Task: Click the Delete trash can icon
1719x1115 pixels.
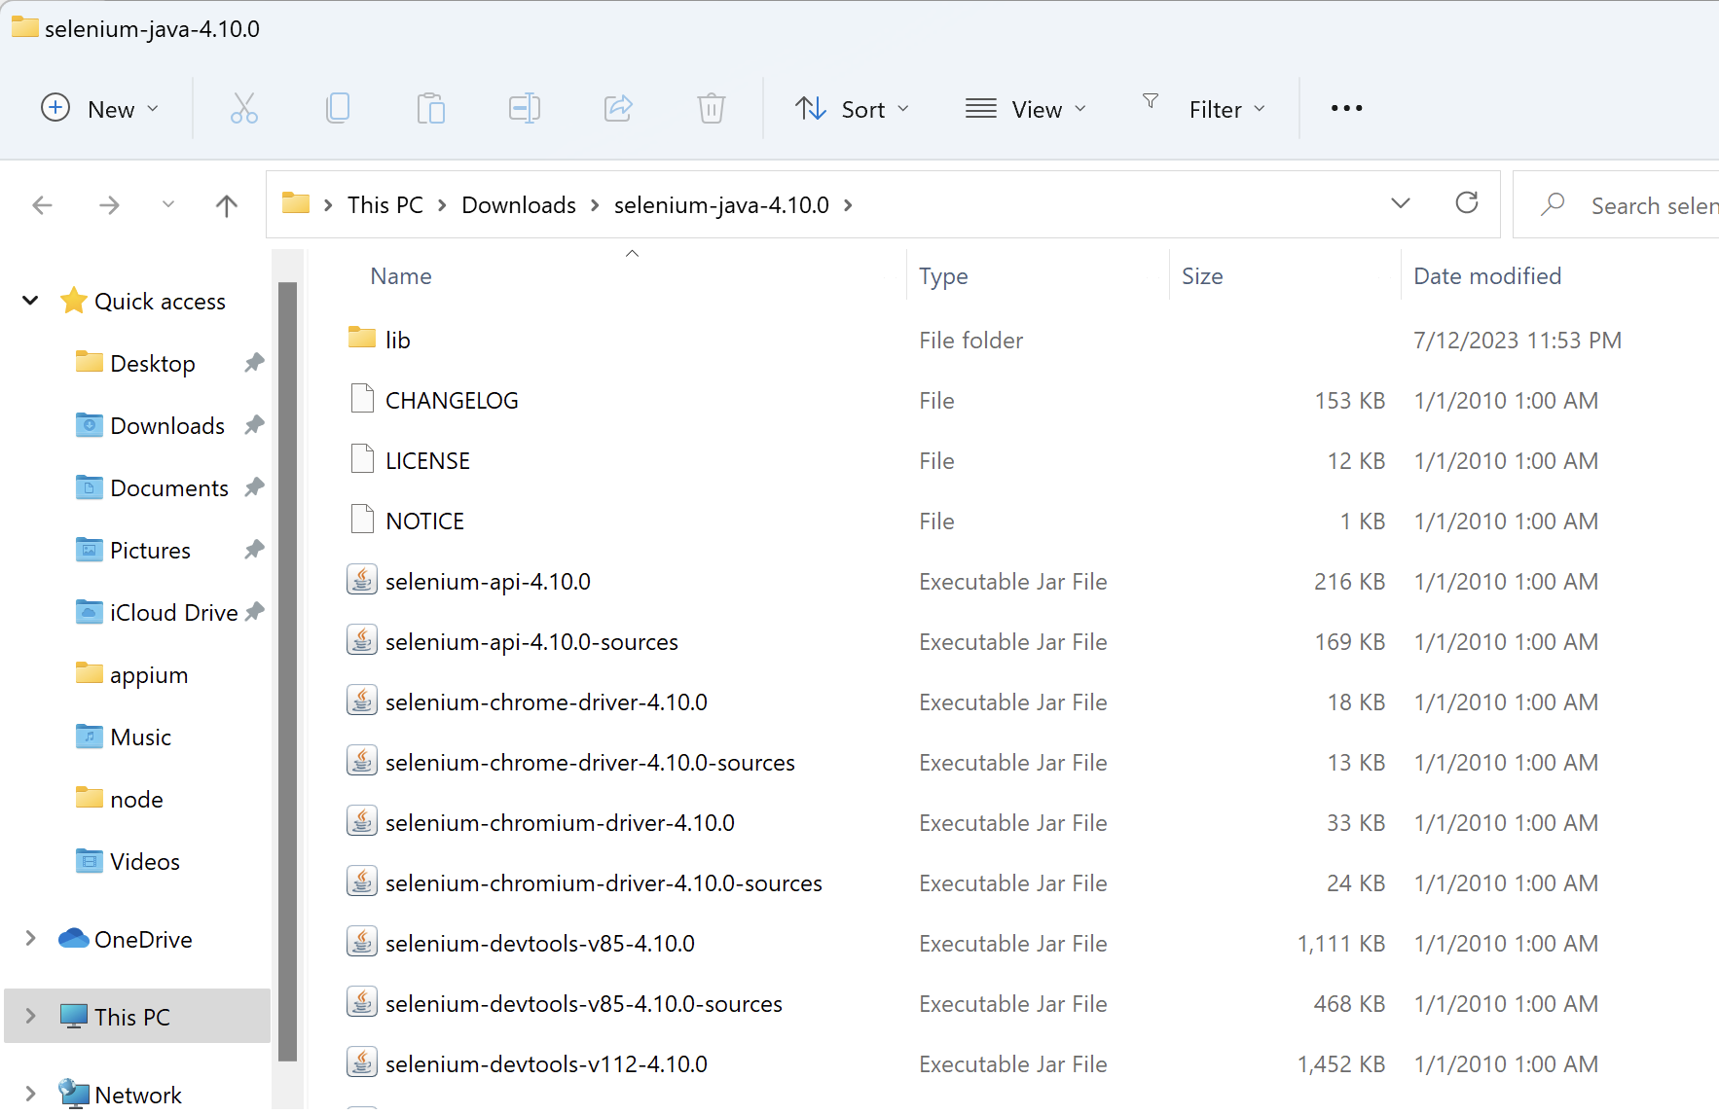Action: pyautogui.click(x=712, y=108)
